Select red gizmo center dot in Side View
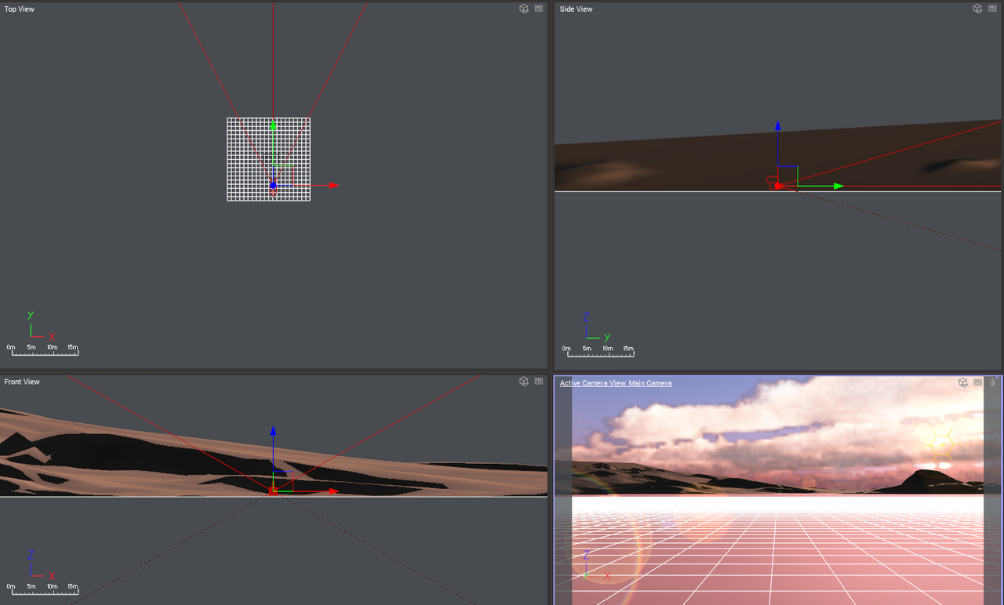Screen dimensions: 1004x605 [x=777, y=186]
